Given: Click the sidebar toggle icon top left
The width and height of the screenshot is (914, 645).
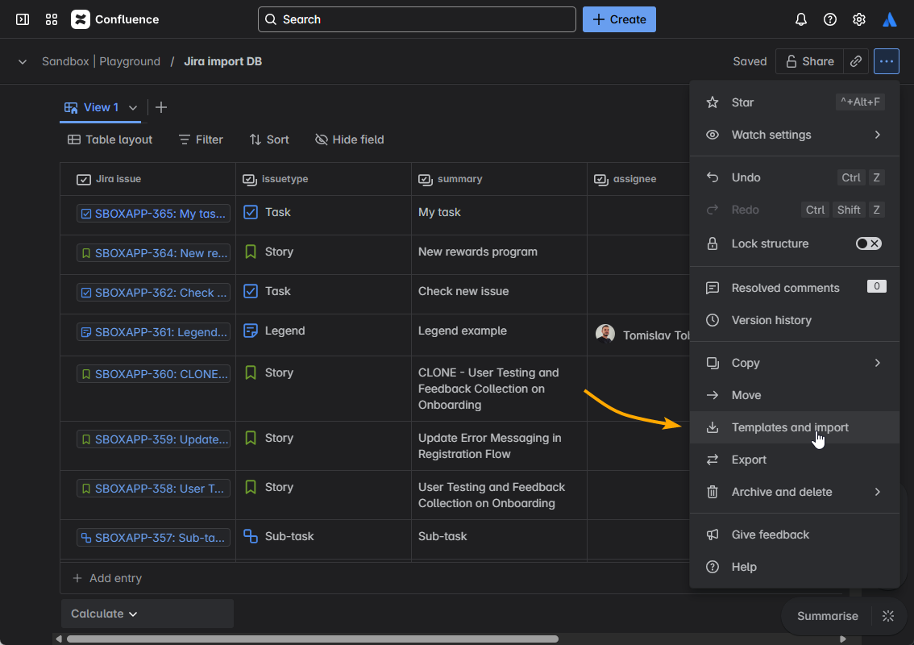Looking at the screenshot, I should pyautogui.click(x=22, y=19).
